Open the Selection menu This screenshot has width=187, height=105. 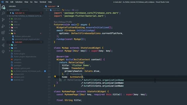(19, 2)
